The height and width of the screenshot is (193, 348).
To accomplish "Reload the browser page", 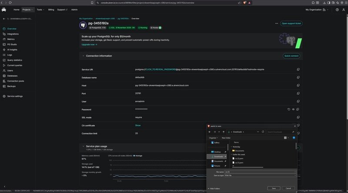I will (x=10, y=3).
